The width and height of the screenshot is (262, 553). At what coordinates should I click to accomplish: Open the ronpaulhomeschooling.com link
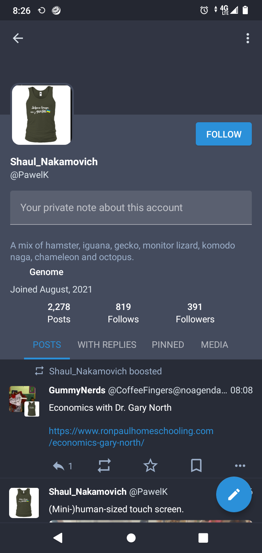click(x=131, y=437)
